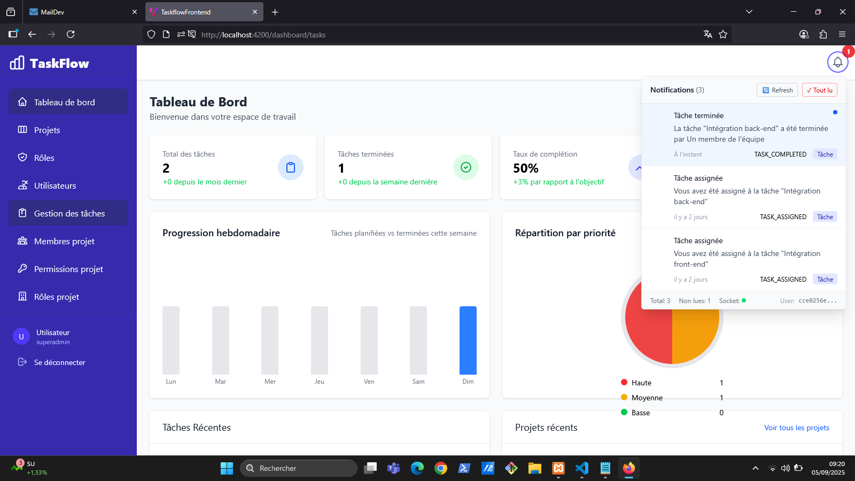This screenshot has height=481, width=855.
Task: Click the 'Non lues: 1' counter
Action: (695, 301)
